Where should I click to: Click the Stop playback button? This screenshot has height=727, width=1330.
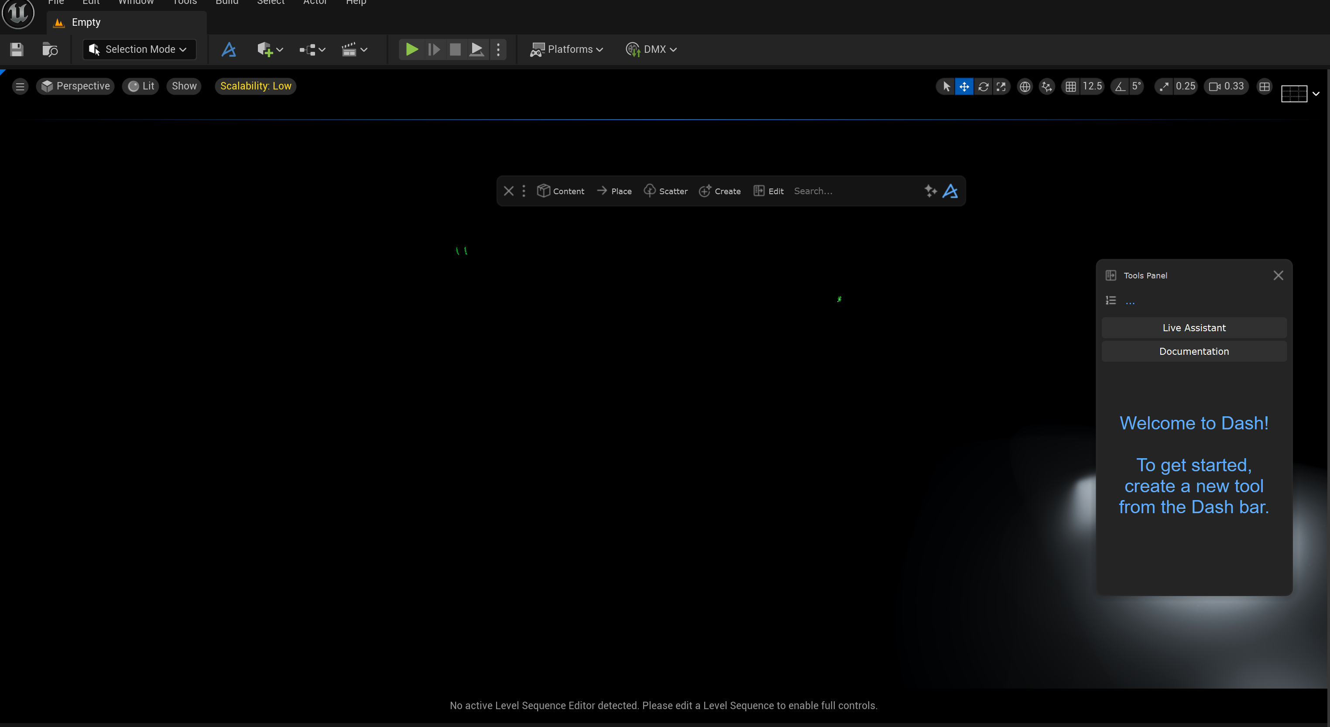(x=455, y=50)
